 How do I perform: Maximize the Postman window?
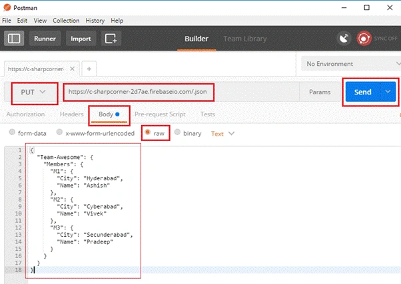click(x=367, y=7)
